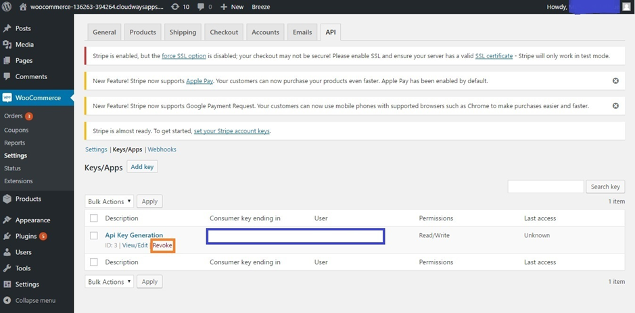635x313 pixels.
Task: Click the Add key button
Action: pyautogui.click(x=142, y=167)
